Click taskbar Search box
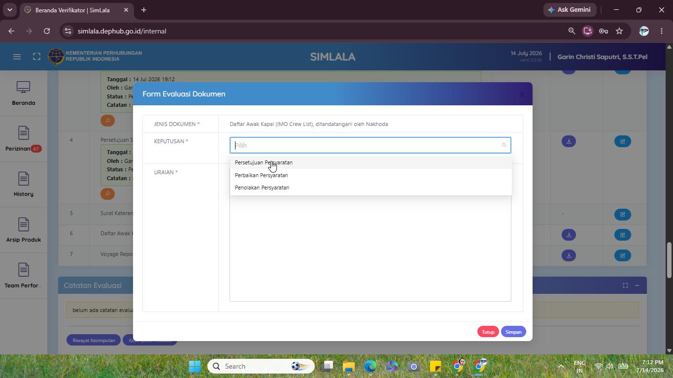This screenshot has width=673, height=378. point(261,366)
